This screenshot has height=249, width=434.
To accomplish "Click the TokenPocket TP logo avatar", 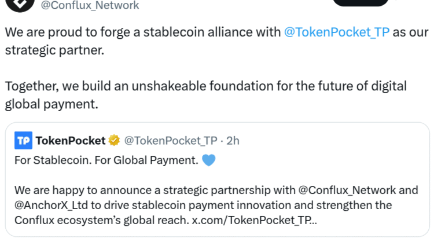I will [23, 140].
